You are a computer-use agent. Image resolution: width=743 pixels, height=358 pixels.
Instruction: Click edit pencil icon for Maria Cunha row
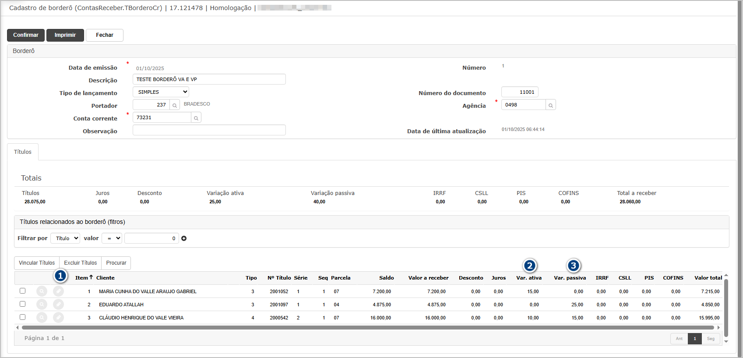(x=58, y=291)
